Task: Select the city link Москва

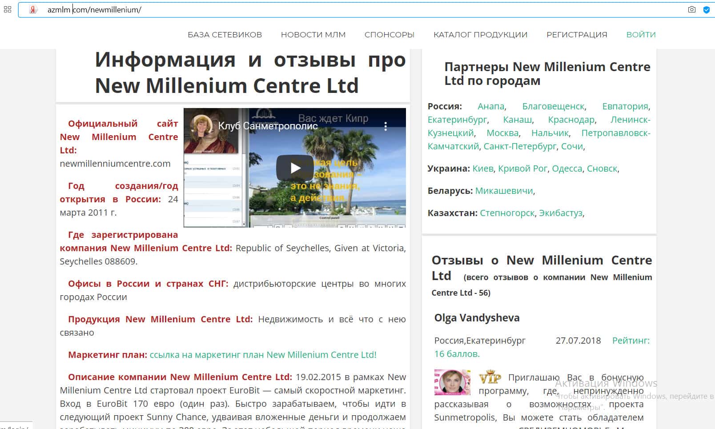Action: [502, 133]
